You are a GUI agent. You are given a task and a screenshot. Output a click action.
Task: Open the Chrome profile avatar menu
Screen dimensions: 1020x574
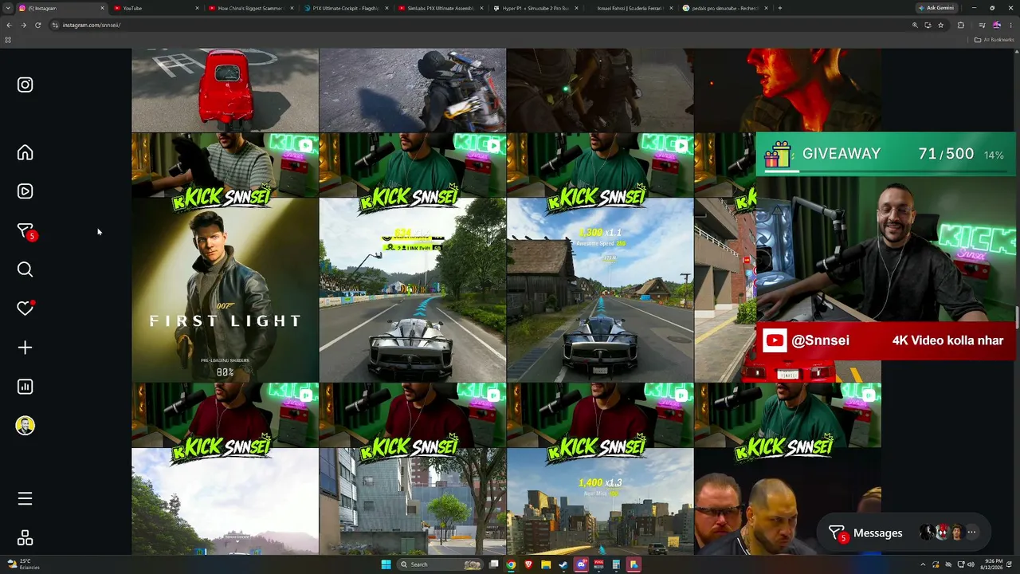(x=996, y=25)
